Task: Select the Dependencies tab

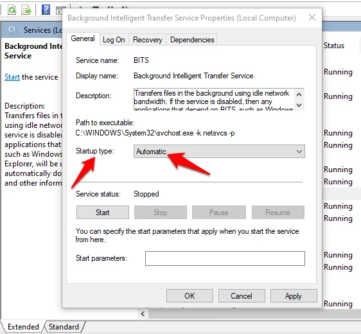Action: tap(192, 40)
